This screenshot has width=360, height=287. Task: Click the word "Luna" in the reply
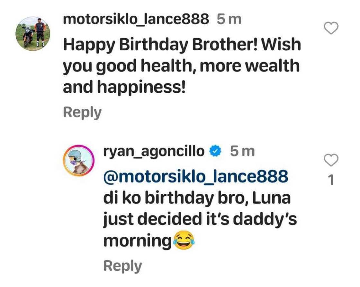pyautogui.click(x=271, y=199)
